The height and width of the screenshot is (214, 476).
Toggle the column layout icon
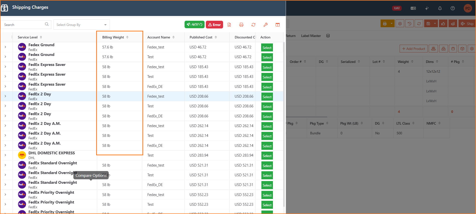pyautogui.click(x=278, y=25)
